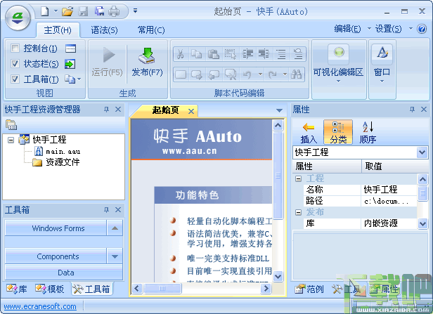Select the 起始页 document tab

coord(165,110)
